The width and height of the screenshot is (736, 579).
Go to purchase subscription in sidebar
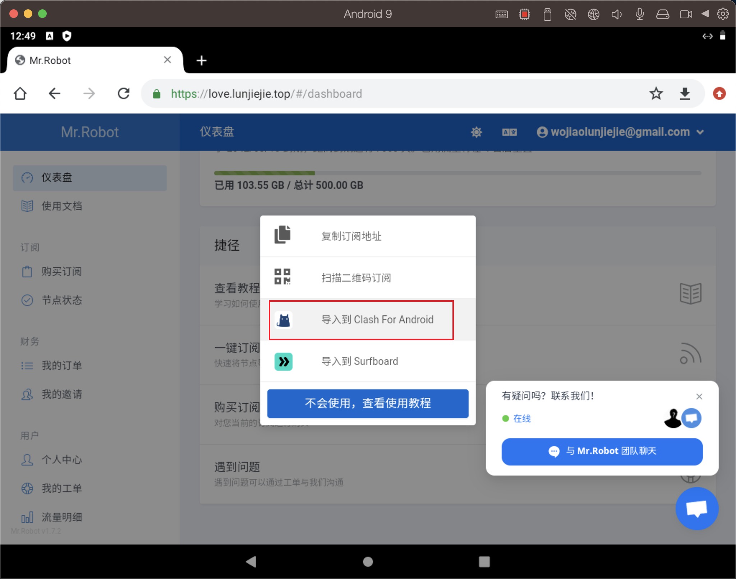pyautogui.click(x=61, y=272)
